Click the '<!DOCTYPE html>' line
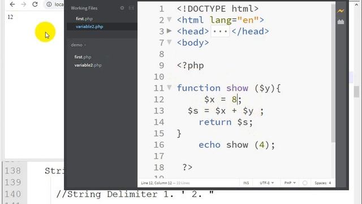Viewport: 362px width, 204px height. tap(218, 9)
